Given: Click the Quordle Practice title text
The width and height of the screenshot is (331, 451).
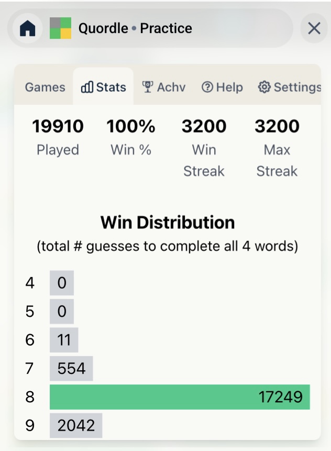Looking at the screenshot, I should click(135, 28).
